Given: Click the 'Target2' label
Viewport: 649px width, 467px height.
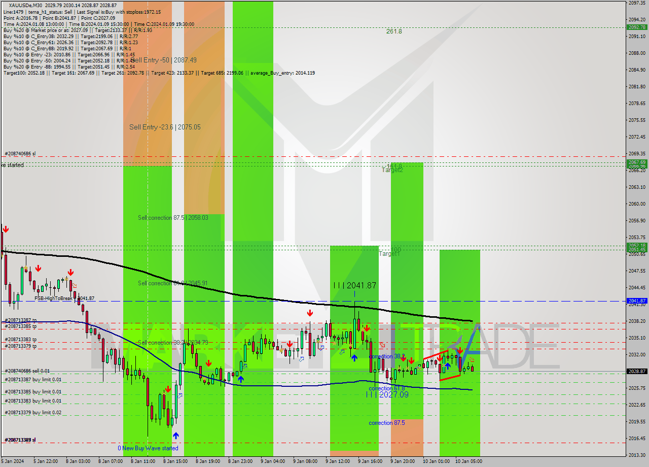Looking at the screenshot, I should pyautogui.click(x=392, y=170).
